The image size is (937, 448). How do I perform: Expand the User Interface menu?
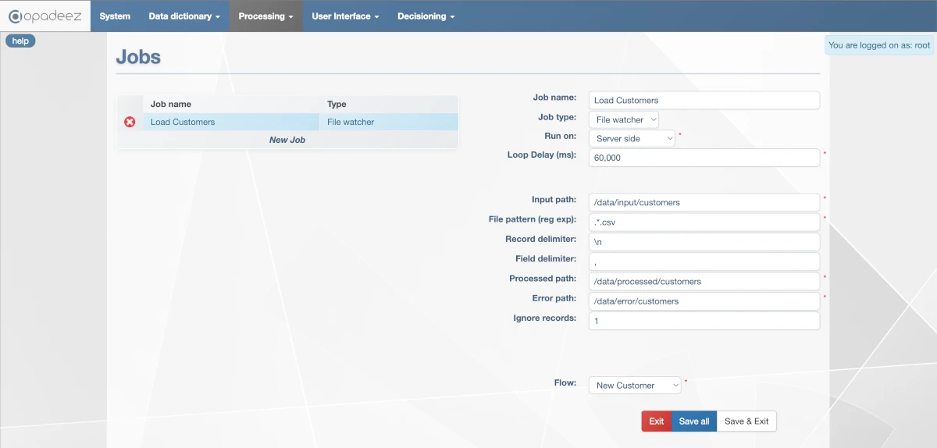coord(345,16)
